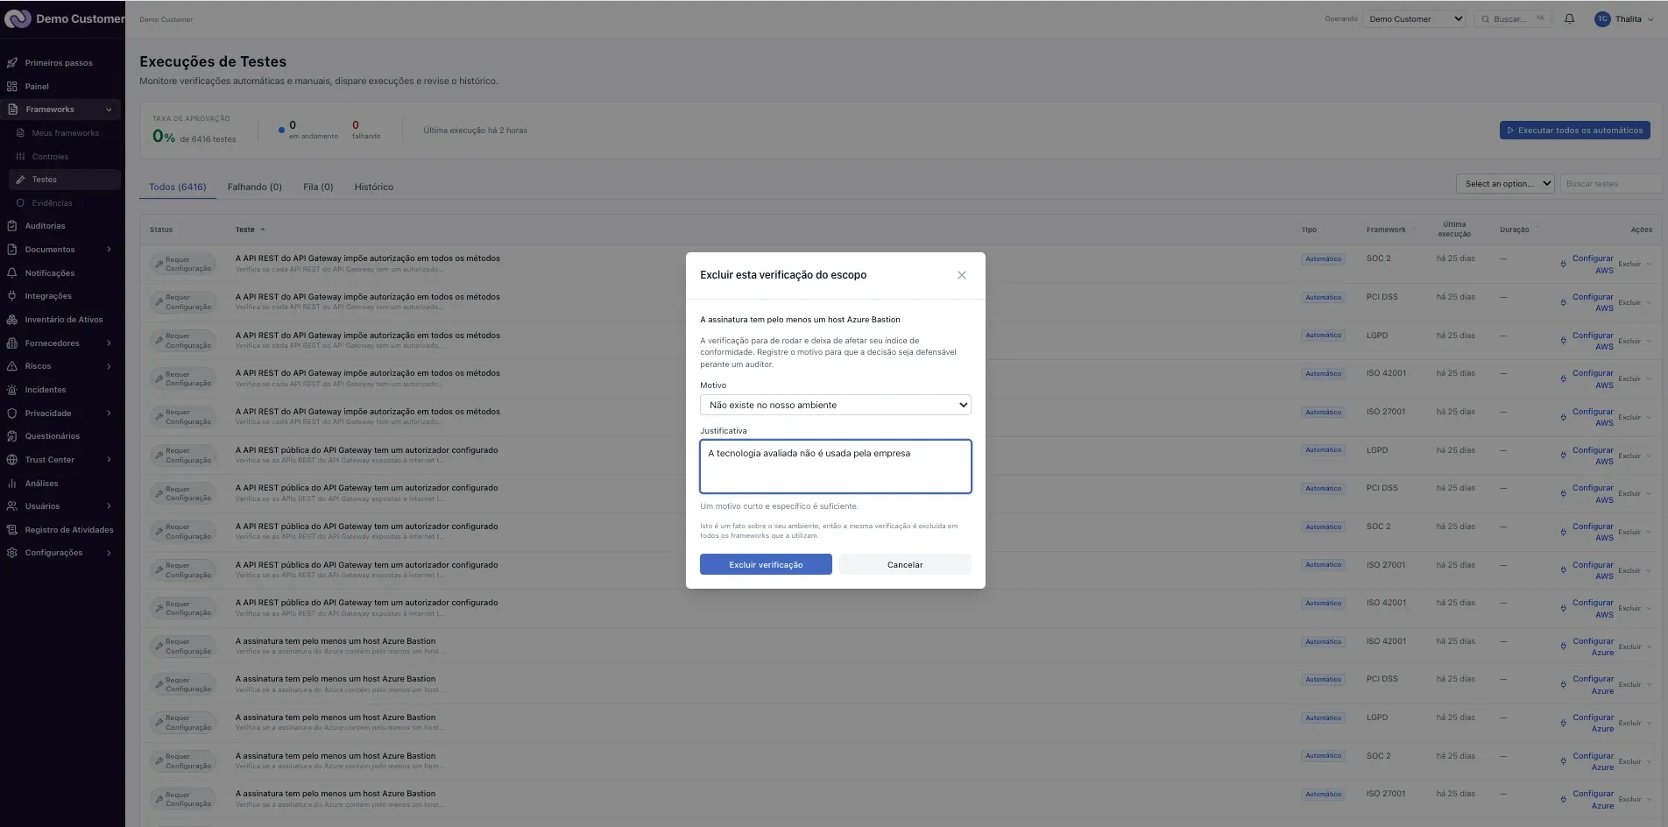This screenshot has width=1668, height=827.
Task: Open the Motivo dropdown
Action: pos(836,405)
